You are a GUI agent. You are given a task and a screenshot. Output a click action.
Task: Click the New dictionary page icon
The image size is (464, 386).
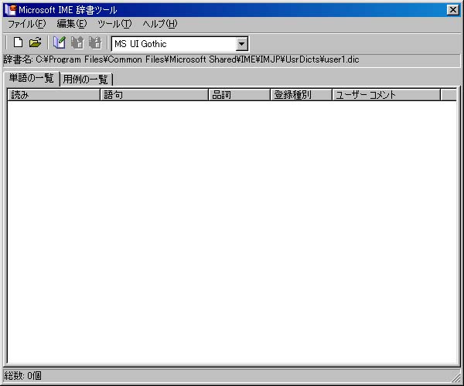[18, 42]
